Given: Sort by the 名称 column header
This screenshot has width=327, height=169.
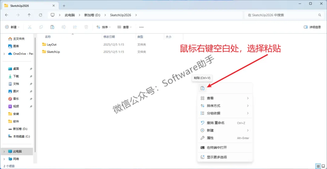Looking at the screenshot, I should tap(48, 37).
